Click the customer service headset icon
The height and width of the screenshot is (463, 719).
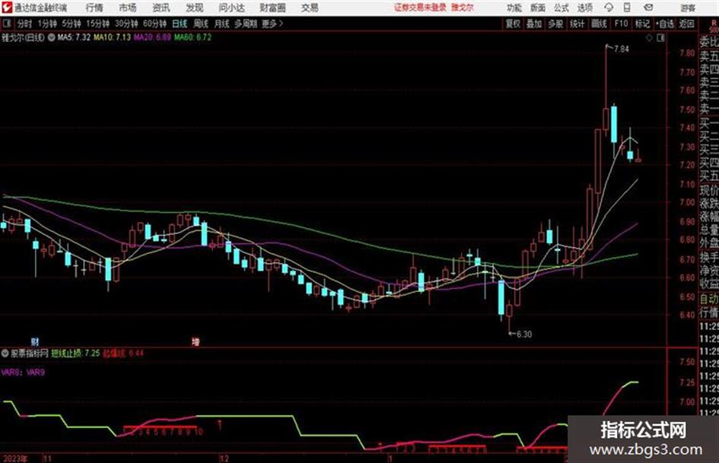pyautogui.click(x=609, y=8)
